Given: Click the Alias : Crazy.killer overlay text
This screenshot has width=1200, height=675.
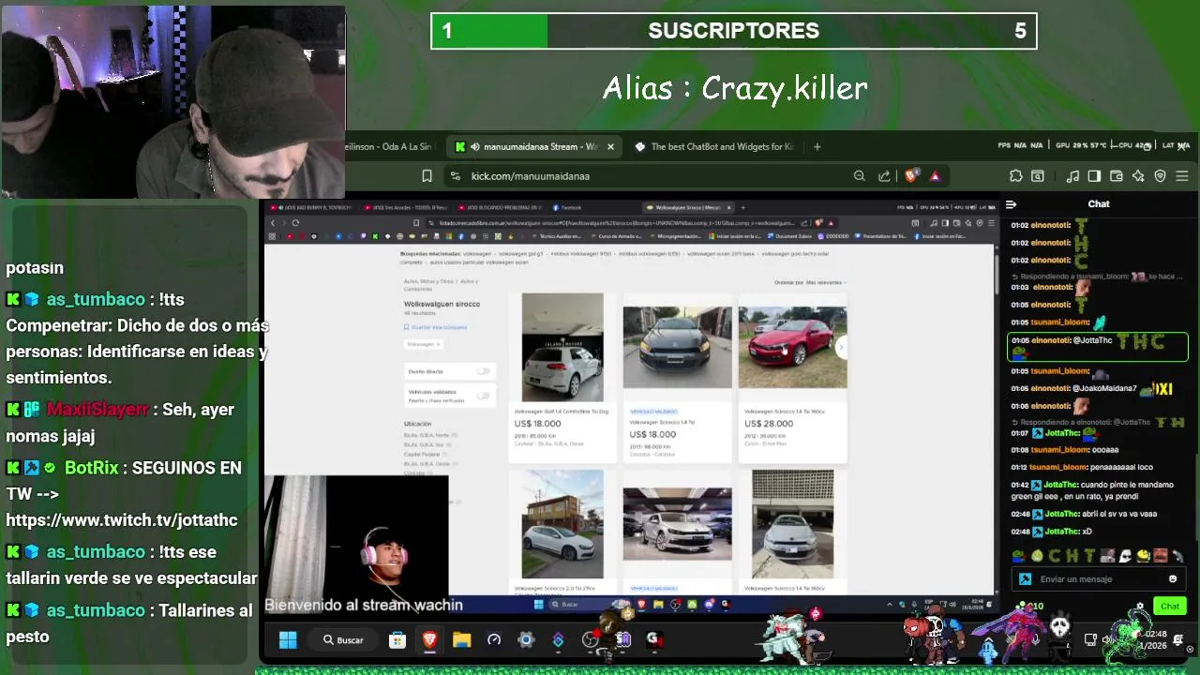Looking at the screenshot, I should click(734, 89).
